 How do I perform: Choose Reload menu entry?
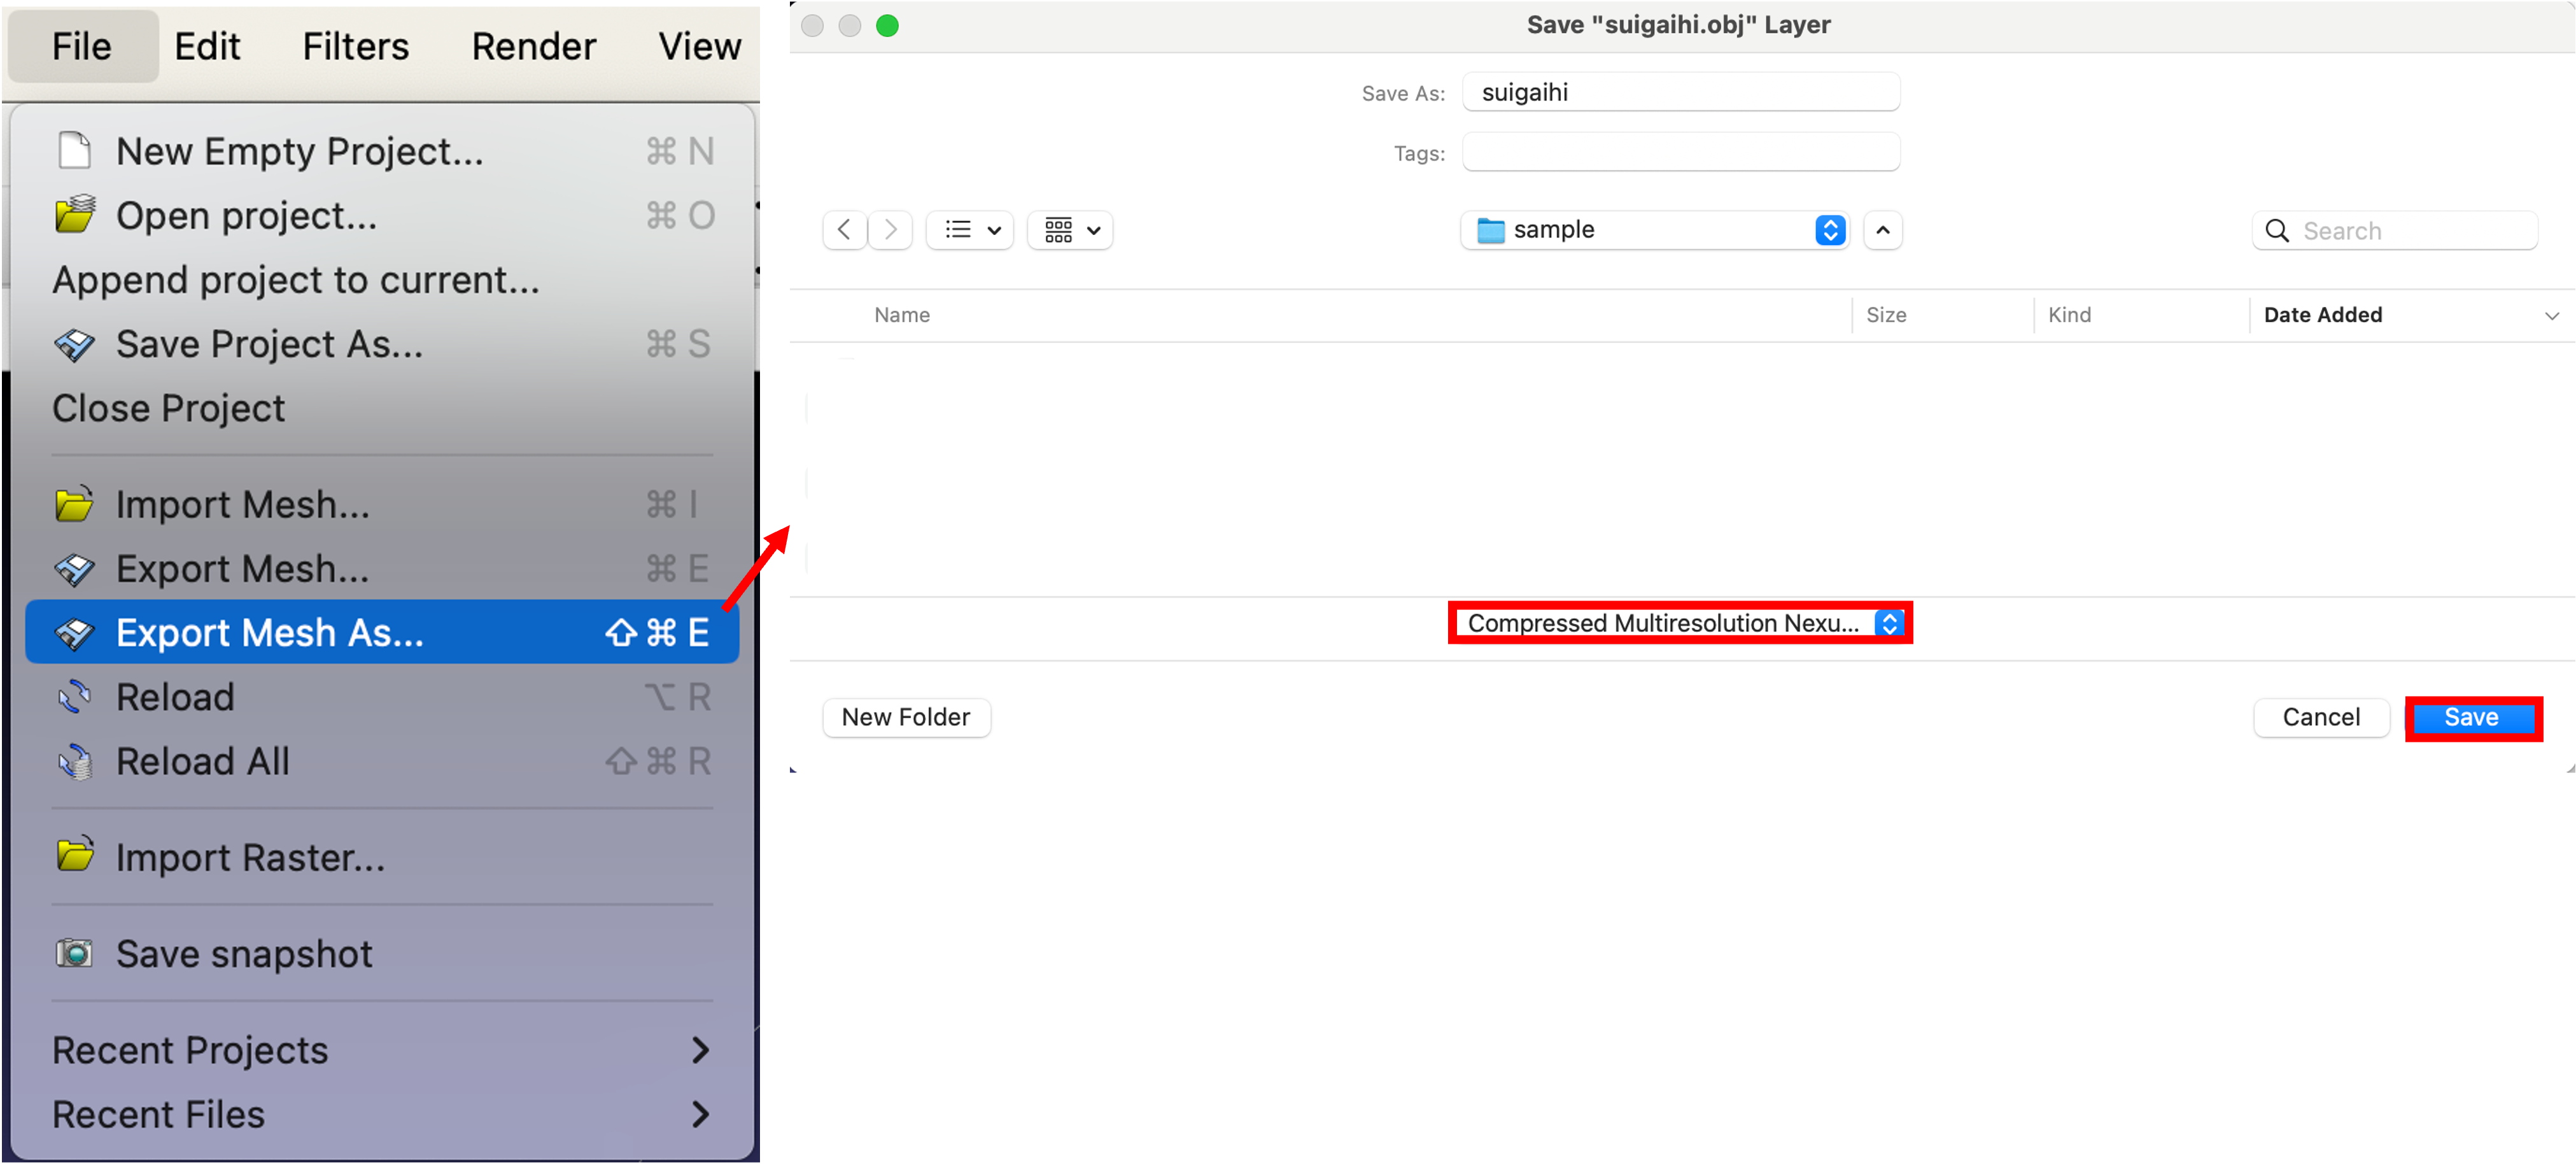coord(382,697)
